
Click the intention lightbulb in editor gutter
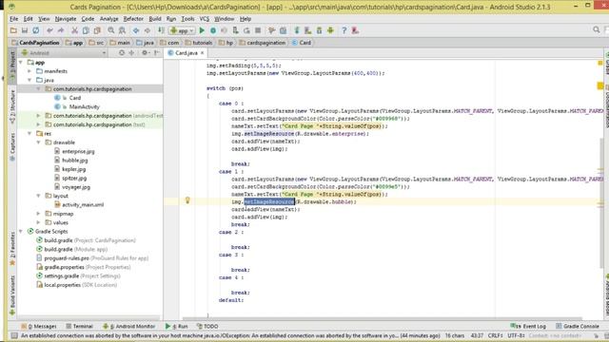tap(187, 200)
